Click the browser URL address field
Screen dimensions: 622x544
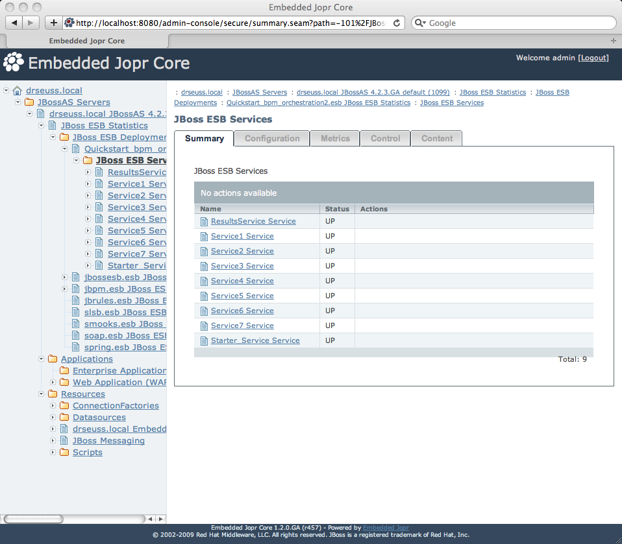coord(234,23)
